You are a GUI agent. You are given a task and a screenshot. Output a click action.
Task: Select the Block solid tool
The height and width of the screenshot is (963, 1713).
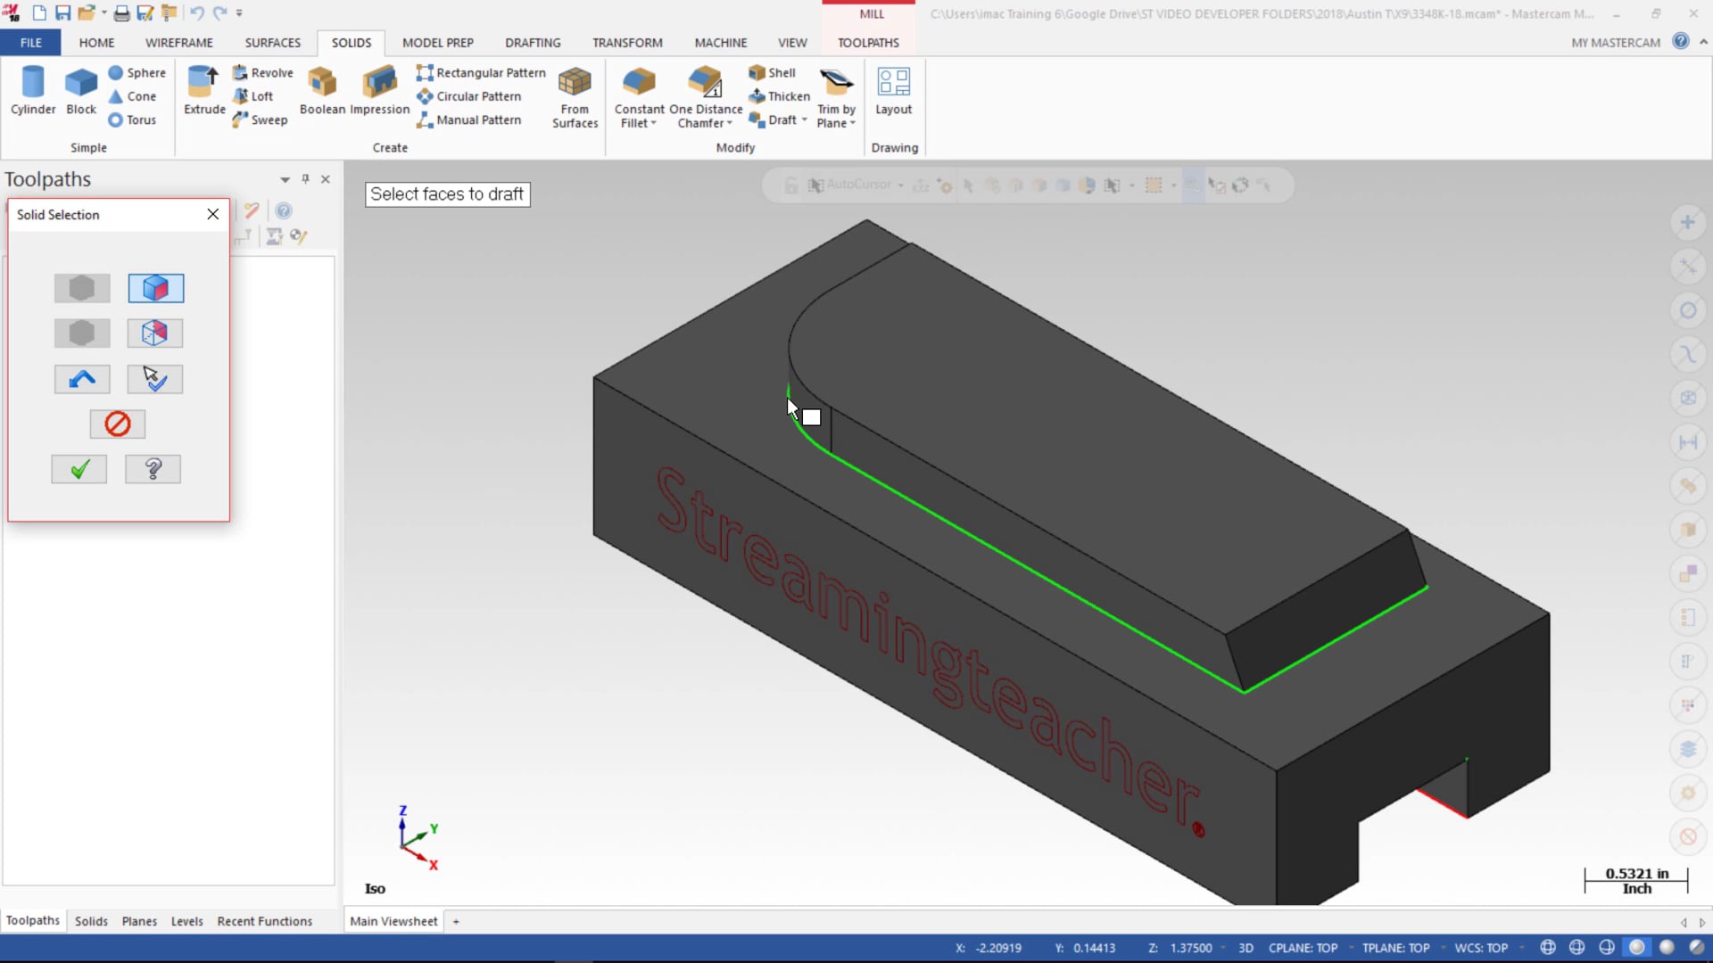tap(81, 90)
